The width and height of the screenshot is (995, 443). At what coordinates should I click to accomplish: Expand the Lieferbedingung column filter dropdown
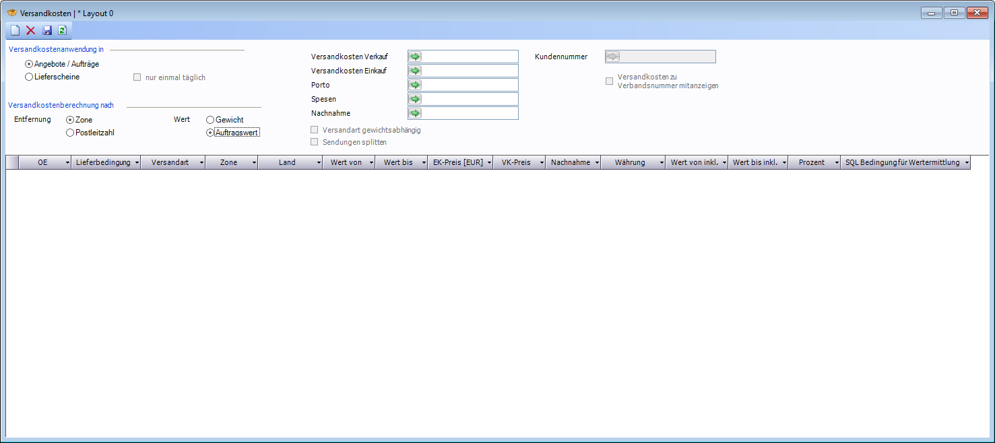click(137, 163)
